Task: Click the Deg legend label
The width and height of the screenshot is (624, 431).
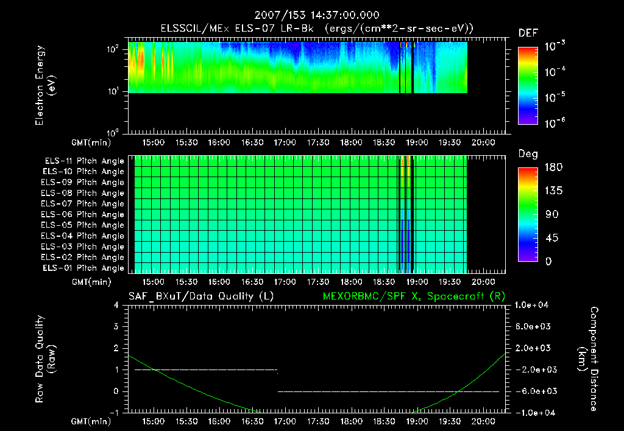Action: [x=528, y=154]
